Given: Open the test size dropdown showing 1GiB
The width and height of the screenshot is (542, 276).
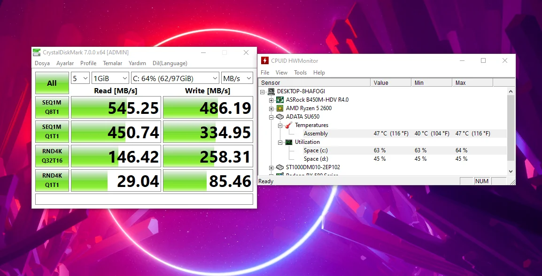Looking at the screenshot, I should point(110,78).
